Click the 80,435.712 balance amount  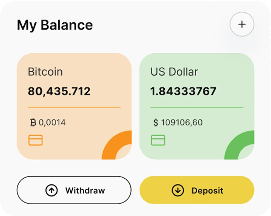pyautogui.click(x=59, y=91)
